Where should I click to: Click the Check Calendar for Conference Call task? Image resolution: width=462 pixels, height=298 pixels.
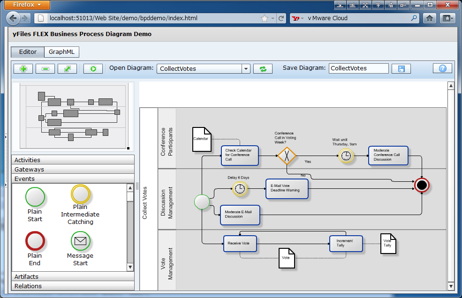[240, 156]
